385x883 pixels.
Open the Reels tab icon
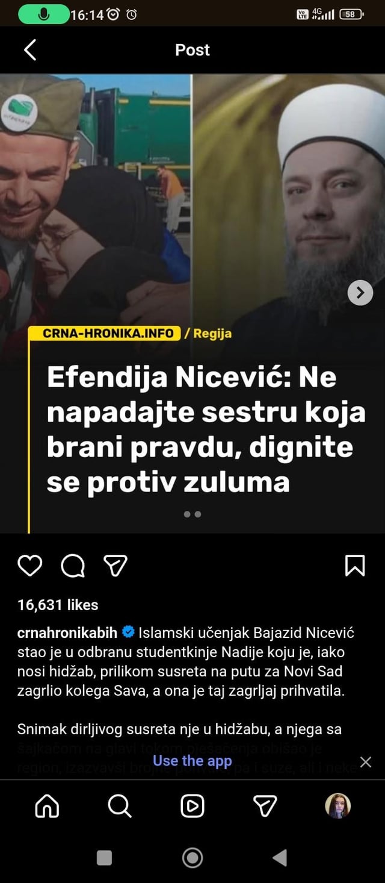pyautogui.click(x=192, y=805)
